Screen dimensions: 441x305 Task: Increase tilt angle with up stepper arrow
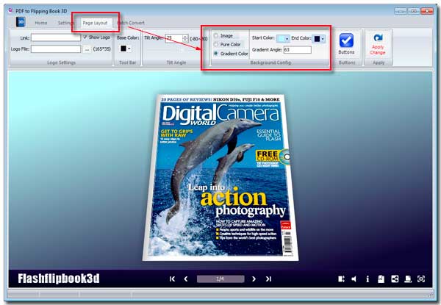tap(185, 36)
